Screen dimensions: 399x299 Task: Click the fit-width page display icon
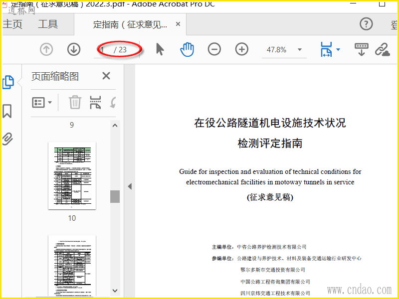326,49
